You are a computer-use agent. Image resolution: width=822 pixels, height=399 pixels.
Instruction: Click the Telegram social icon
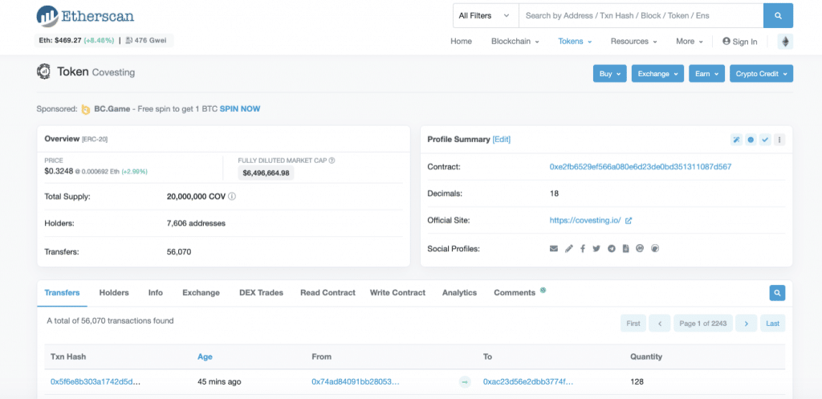[611, 249]
